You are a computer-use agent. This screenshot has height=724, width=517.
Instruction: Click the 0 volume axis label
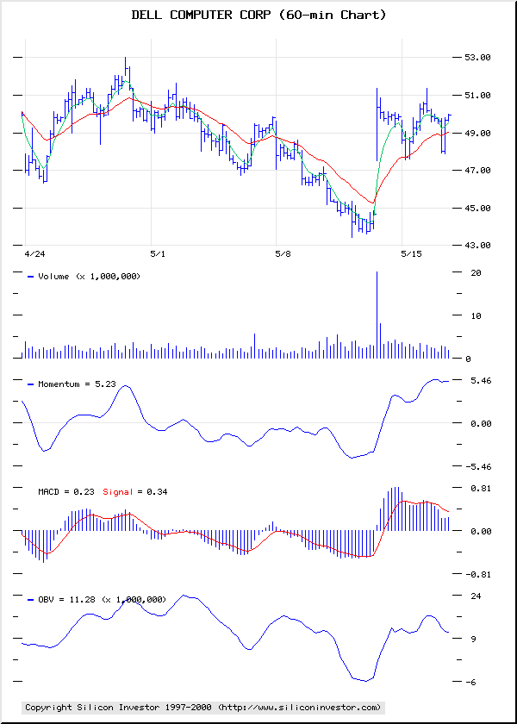[468, 359]
